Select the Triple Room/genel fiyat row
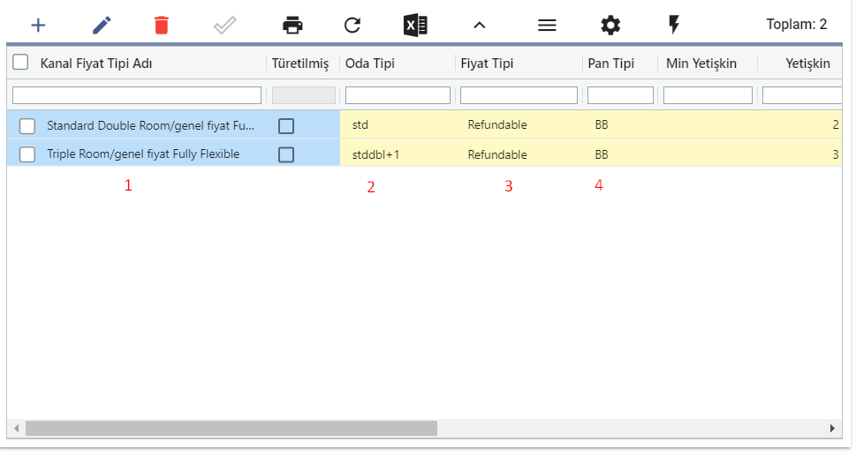Image resolution: width=856 pixels, height=457 pixels. 424,154
